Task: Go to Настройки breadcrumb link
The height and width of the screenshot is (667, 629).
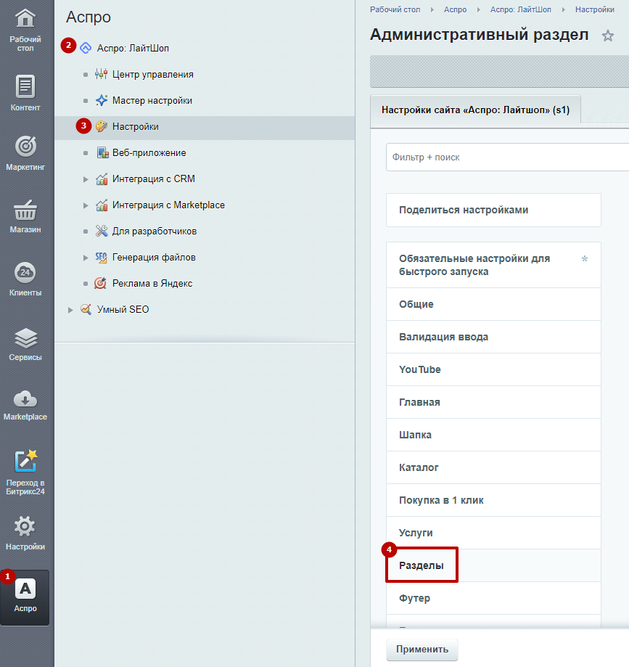Action: click(595, 9)
